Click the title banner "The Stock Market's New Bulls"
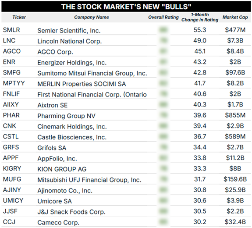The width and height of the screenshot is (252, 228). pos(126,7)
